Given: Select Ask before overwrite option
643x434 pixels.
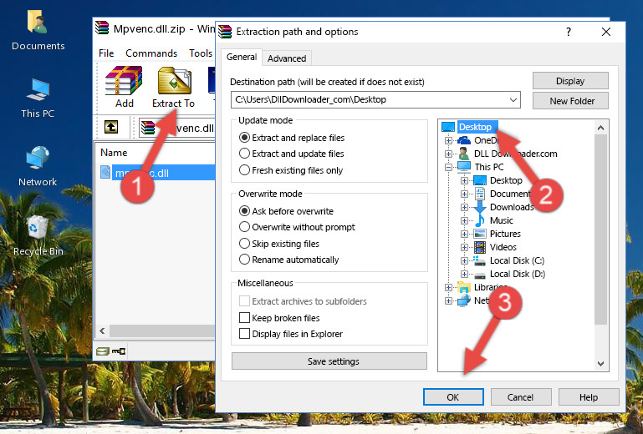Looking at the screenshot, I should coord(244,211).
